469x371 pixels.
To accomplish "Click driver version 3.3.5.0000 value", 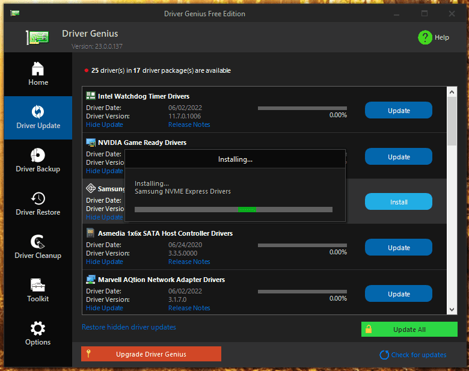I will point(183,253).
